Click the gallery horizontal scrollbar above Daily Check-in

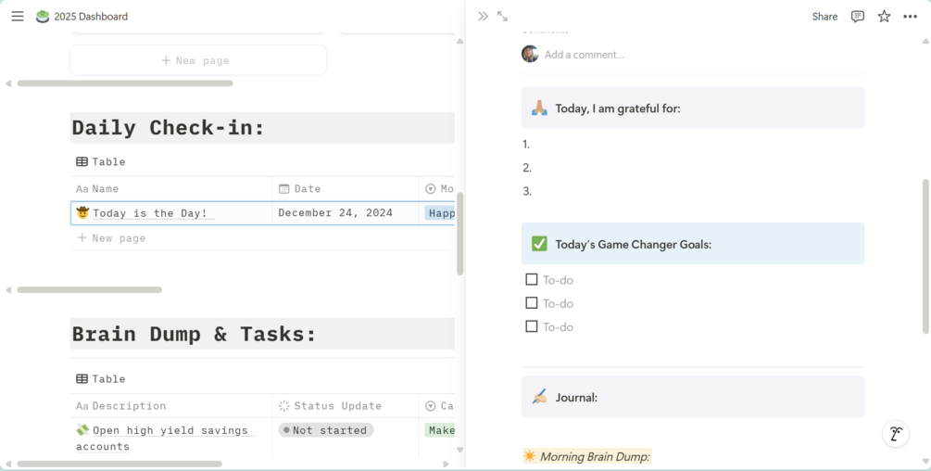click(x=125, y=83)
